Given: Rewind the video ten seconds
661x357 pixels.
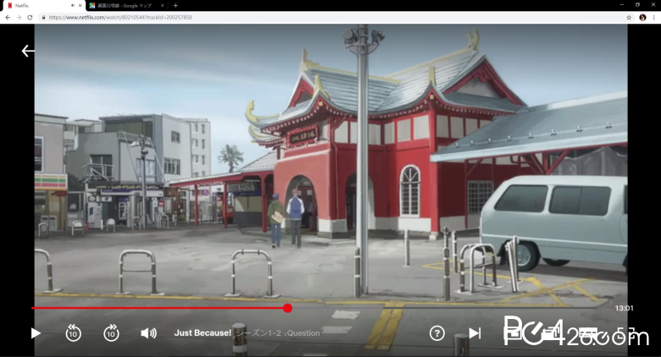Looking at the screenshot, I should [x=74, y=333].
